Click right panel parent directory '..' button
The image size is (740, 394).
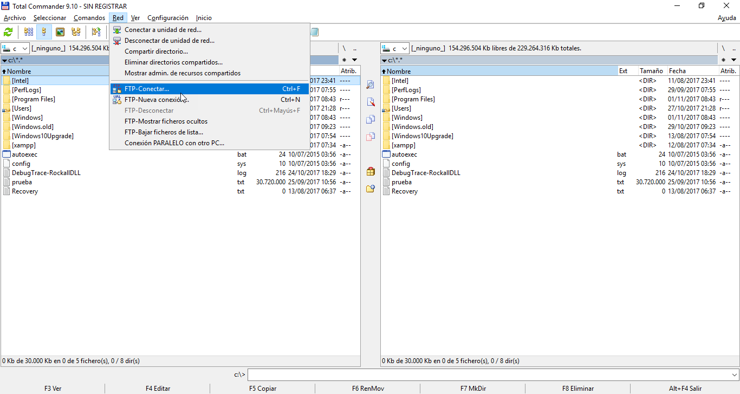(734, 48)
